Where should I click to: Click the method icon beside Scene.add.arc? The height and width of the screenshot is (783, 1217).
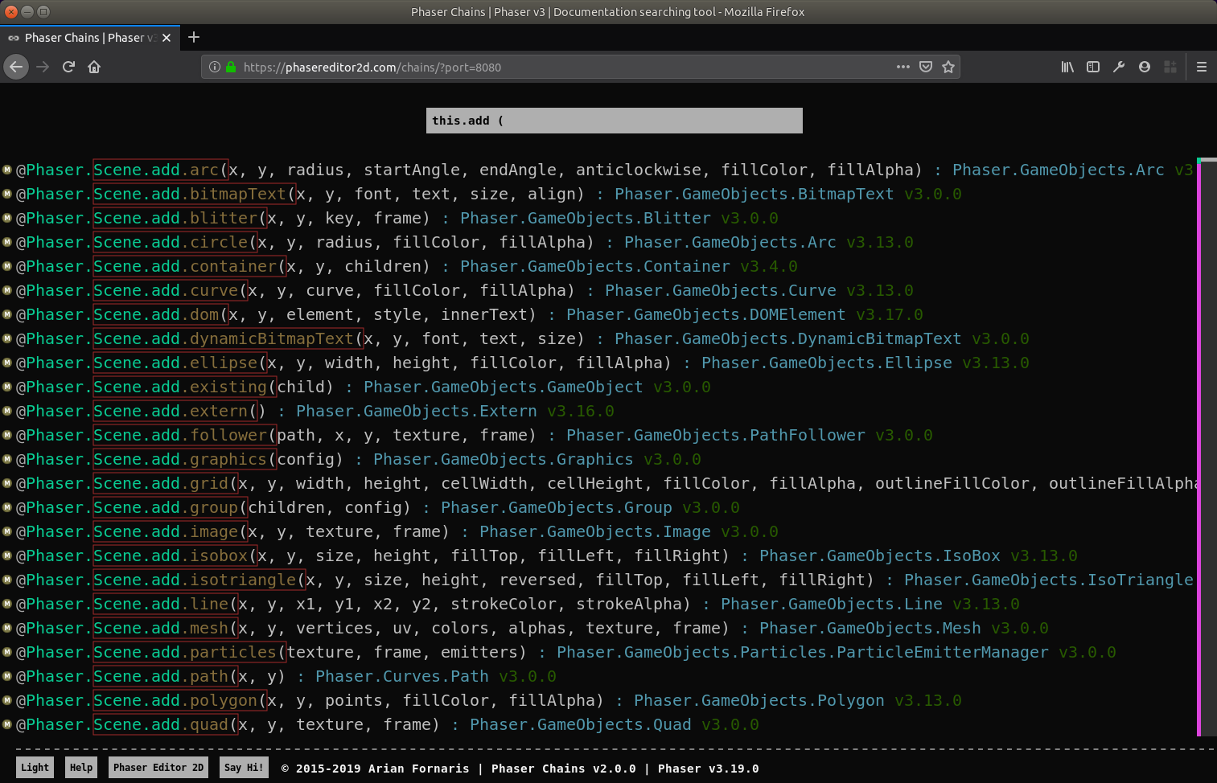pos(6,170)
